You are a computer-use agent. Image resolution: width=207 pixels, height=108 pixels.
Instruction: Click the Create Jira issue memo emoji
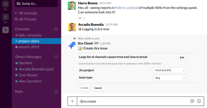coord(80,48)
